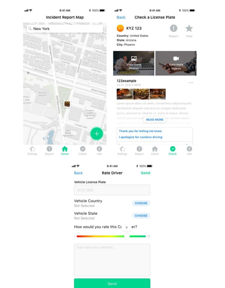The image size is (225, 288).
Task: Expand the post with READ MORE
Action: pyautogui.click(x=155, y=120)
